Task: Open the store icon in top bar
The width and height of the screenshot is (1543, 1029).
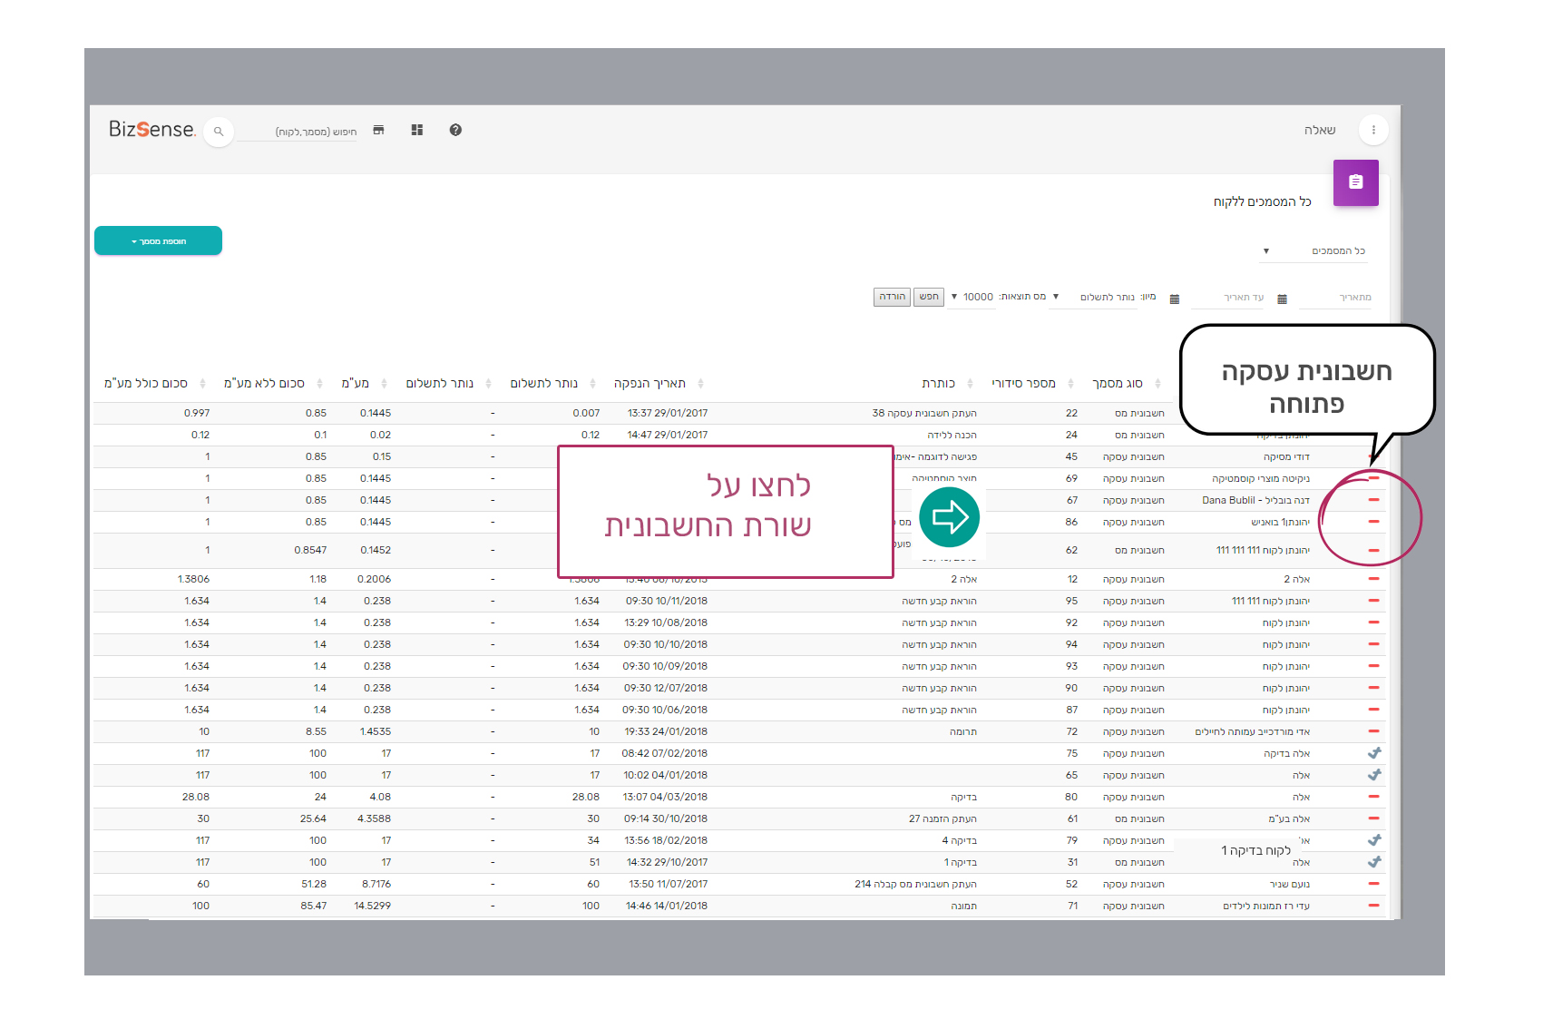Action: pyautogui.click(x=378, y=131)
